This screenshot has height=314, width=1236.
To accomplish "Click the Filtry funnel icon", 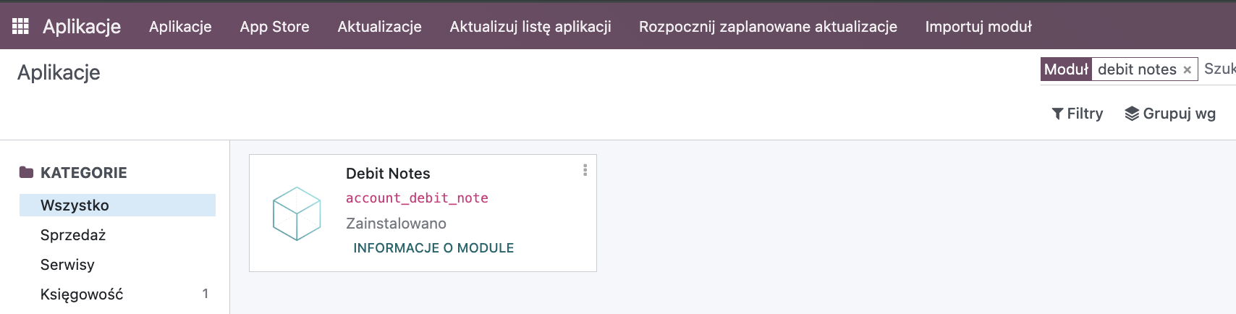I will pyautogui.click(x=1057, y=114).
